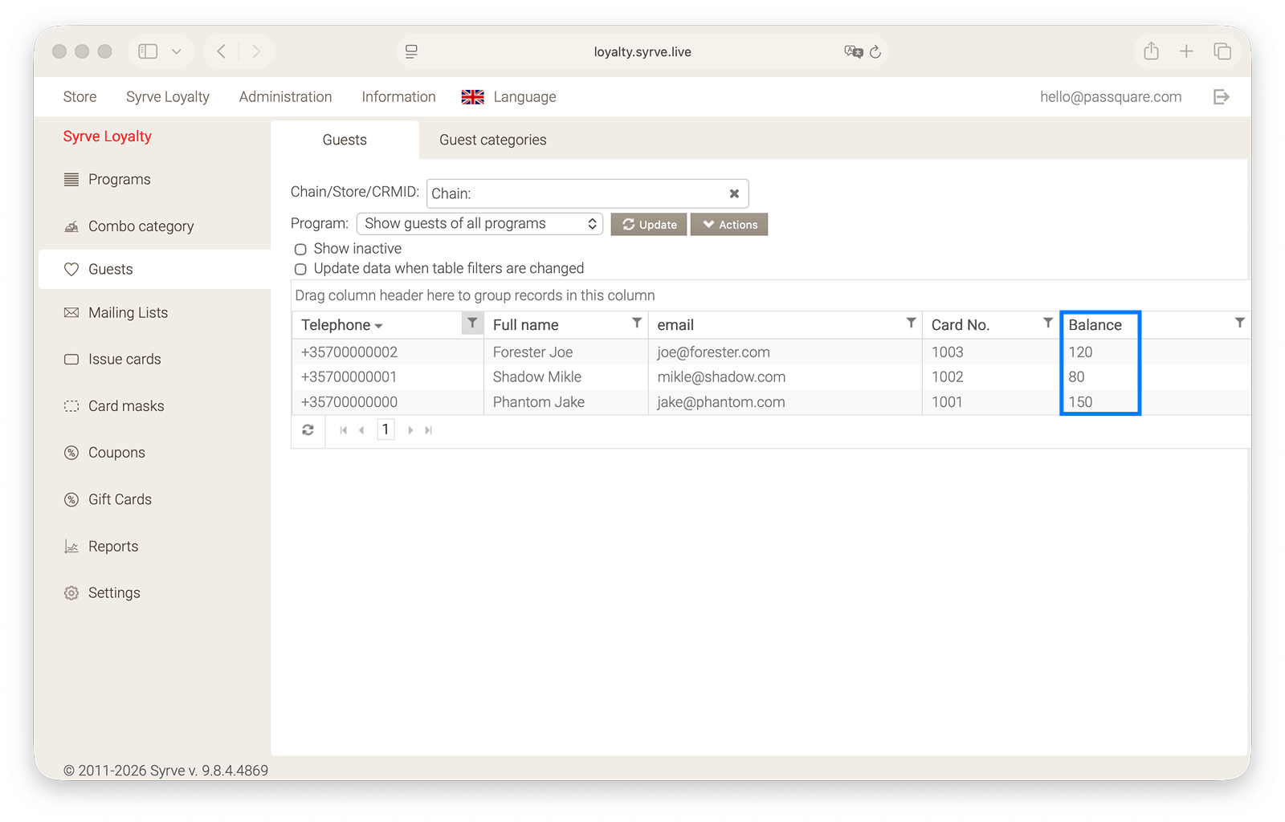Viewport: 1285px width, 822px height.
Task: Open the Administration menu
Action: coord(285,97)
